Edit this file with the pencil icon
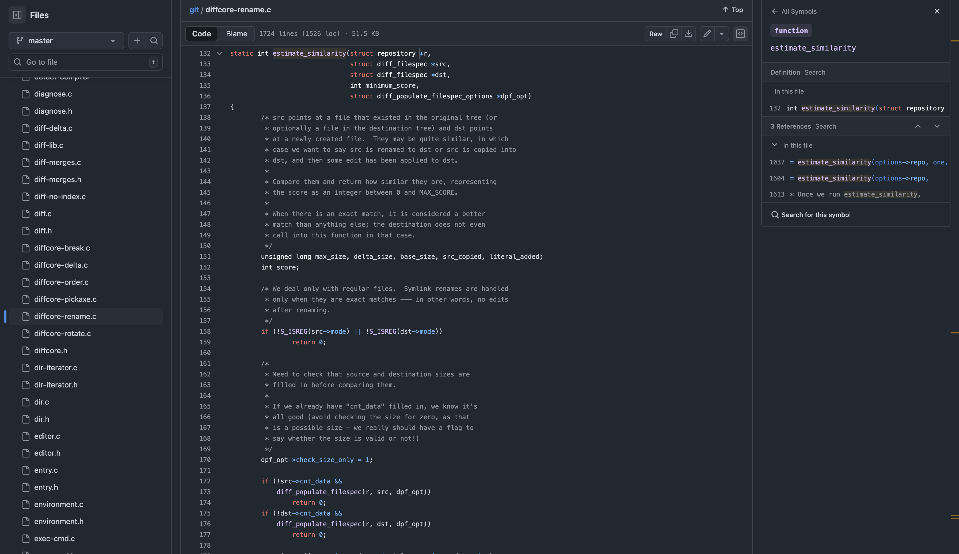 707,33
